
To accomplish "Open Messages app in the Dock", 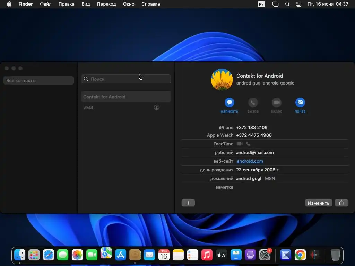I will point(63,255).
